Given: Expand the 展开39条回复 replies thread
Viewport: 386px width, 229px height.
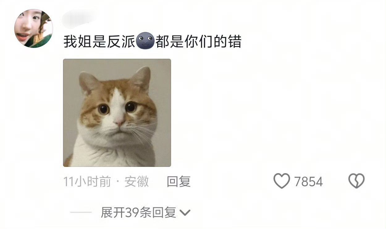Looking at the screenshot, I should 138,213.
